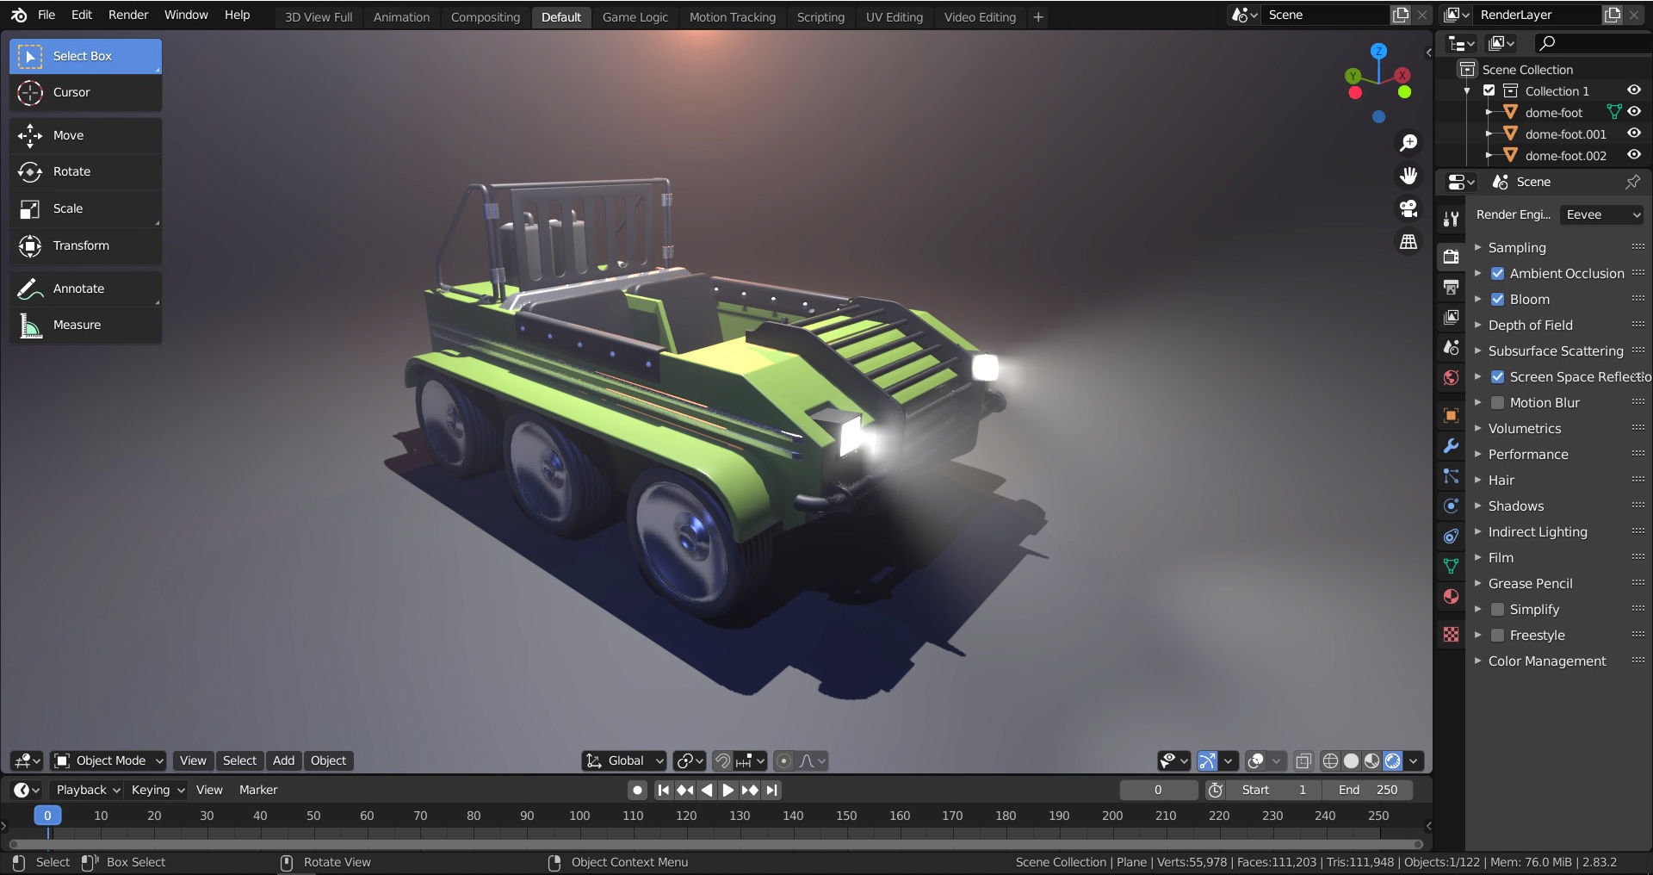Click the zoom view magnifier icon

point(1408,142)
